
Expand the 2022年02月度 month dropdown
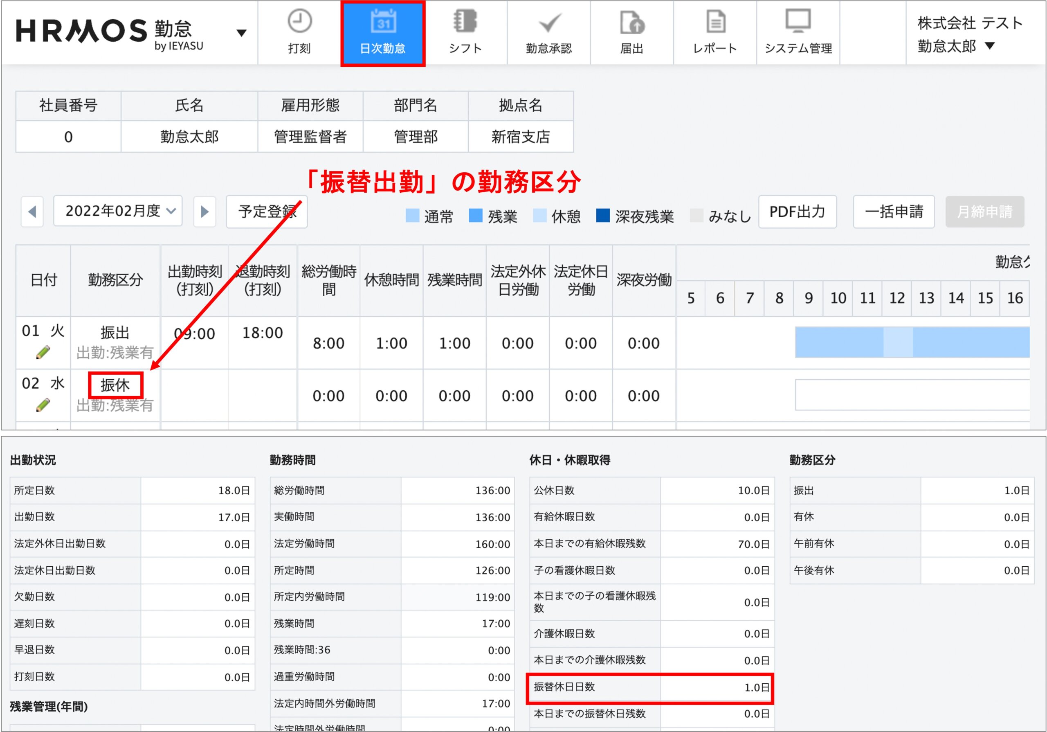(118, 211)
